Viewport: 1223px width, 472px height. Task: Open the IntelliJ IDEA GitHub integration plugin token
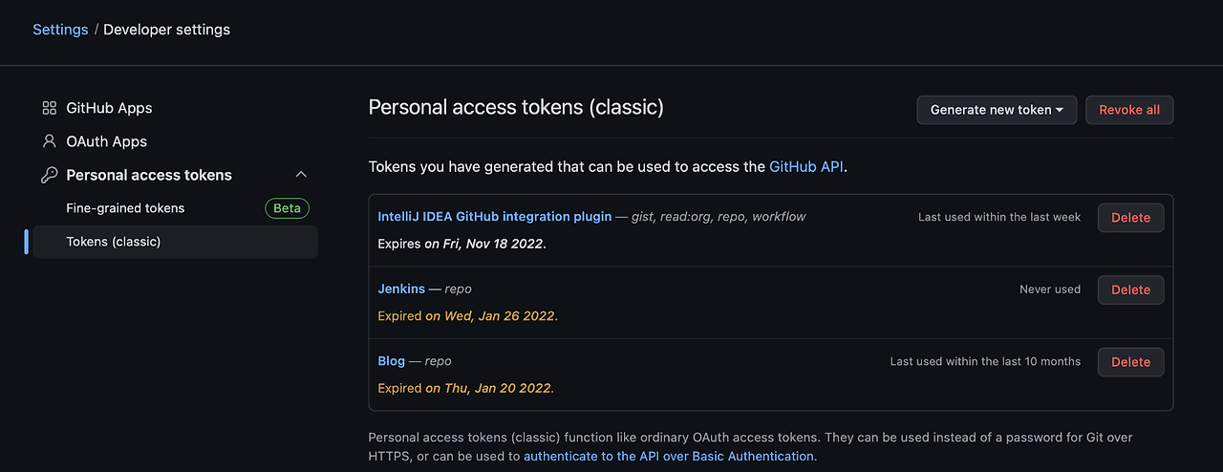[x=494, y=217]
